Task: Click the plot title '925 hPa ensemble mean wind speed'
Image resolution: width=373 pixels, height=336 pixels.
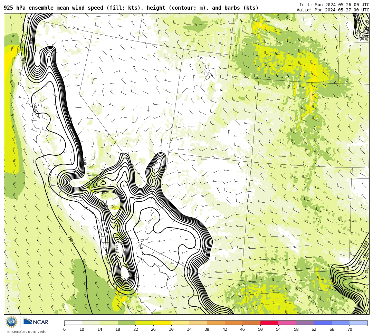Action: [x=54, y=8]
